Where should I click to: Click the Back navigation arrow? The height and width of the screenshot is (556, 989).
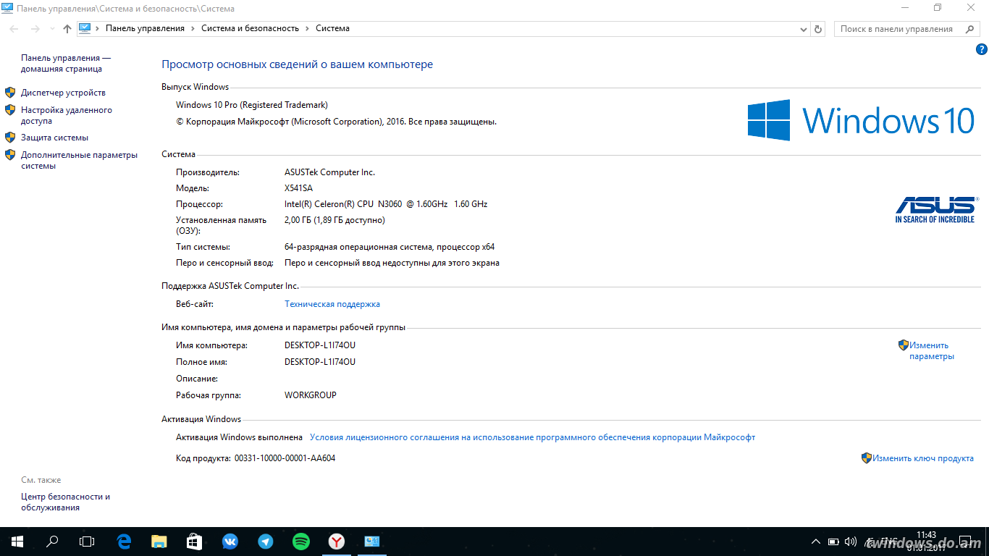(14, 29)
